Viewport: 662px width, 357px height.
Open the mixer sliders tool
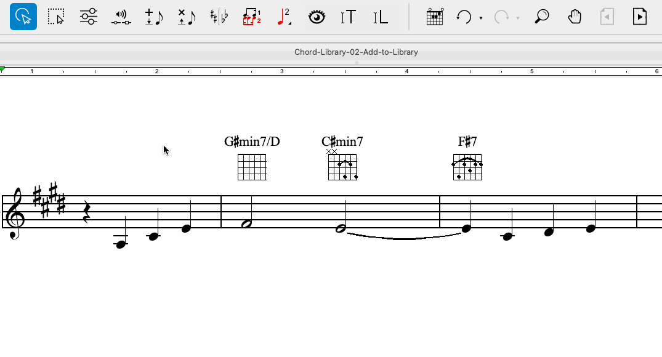tap(89, 17)
